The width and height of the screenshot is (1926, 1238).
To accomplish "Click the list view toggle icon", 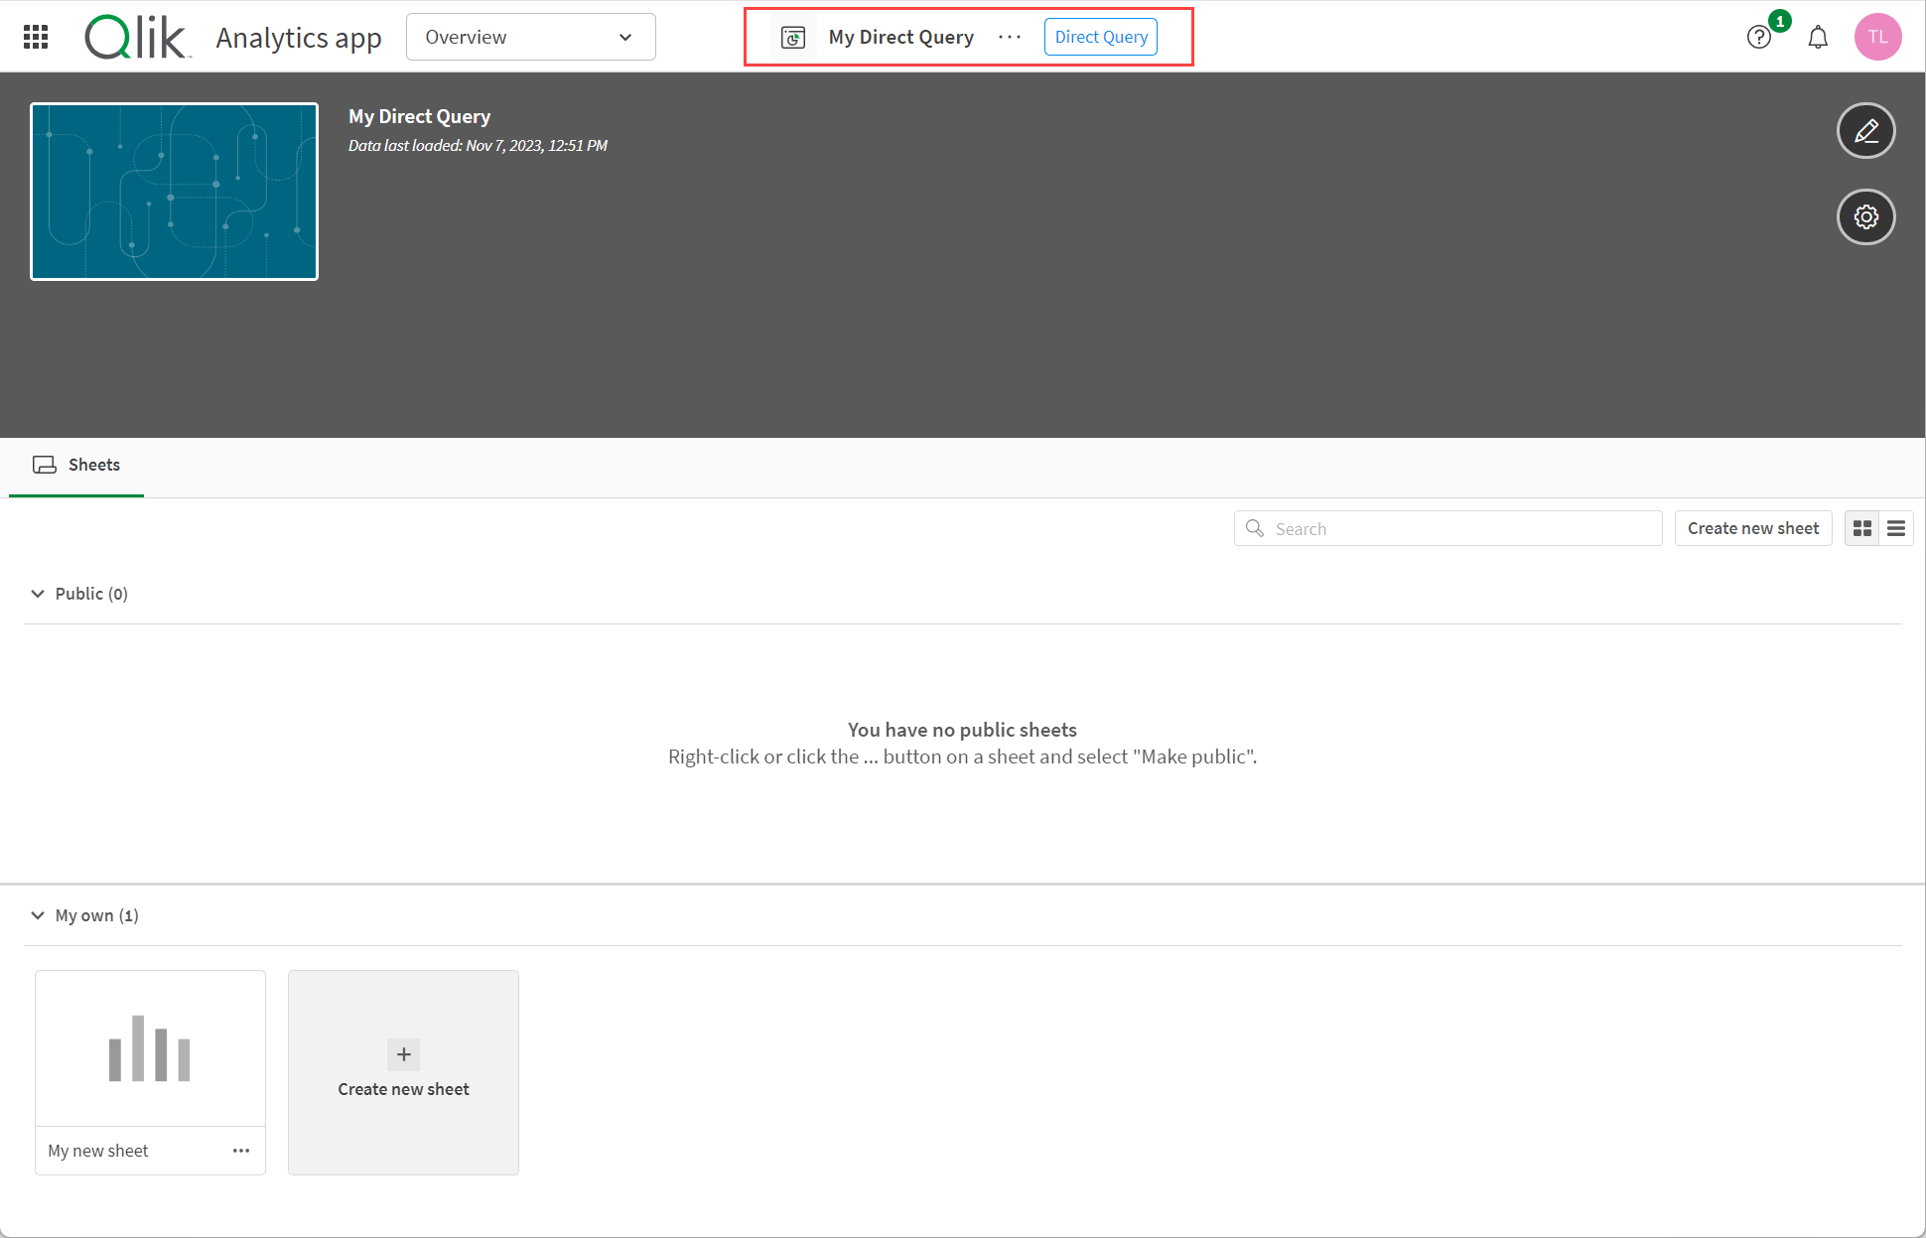I will 1896,526.
